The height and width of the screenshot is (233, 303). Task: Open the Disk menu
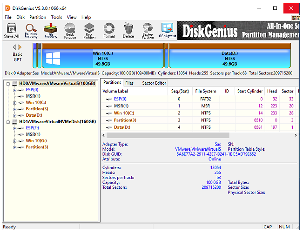(20, 17)
